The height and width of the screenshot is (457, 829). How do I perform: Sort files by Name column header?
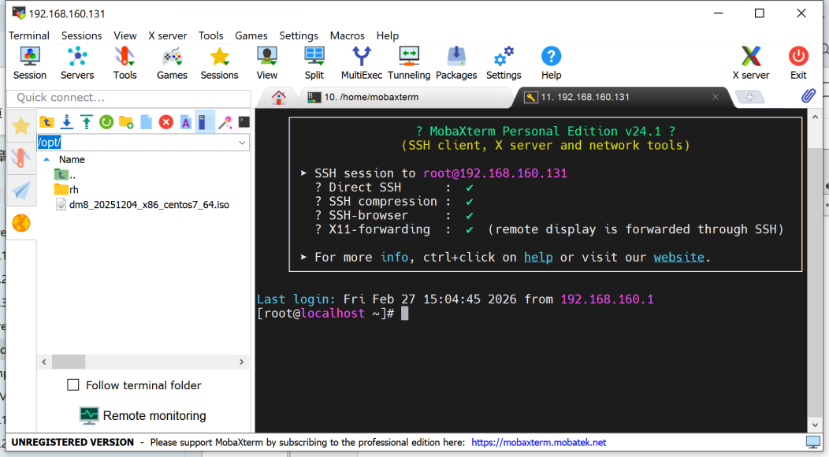tap(72, 159)
